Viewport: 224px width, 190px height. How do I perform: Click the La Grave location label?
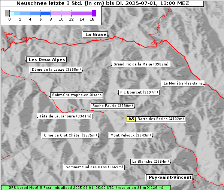tap(95, 34)
